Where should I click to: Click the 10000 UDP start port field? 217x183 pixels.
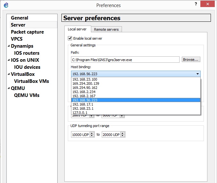click(81, 134)
